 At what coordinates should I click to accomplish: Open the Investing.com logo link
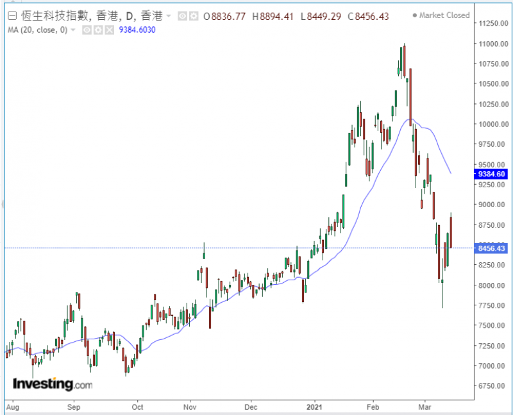tap(53, 384)
